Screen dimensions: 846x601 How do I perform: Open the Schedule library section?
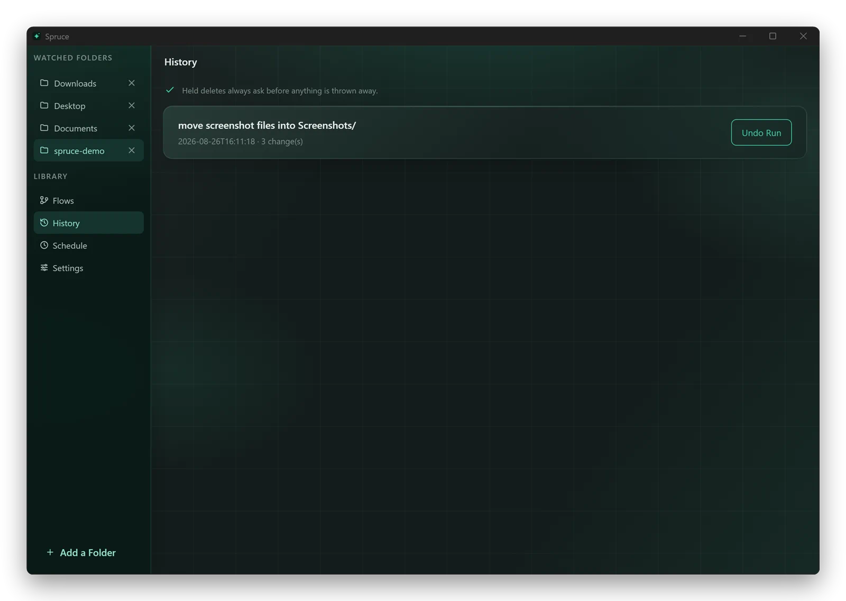point(88,245)
